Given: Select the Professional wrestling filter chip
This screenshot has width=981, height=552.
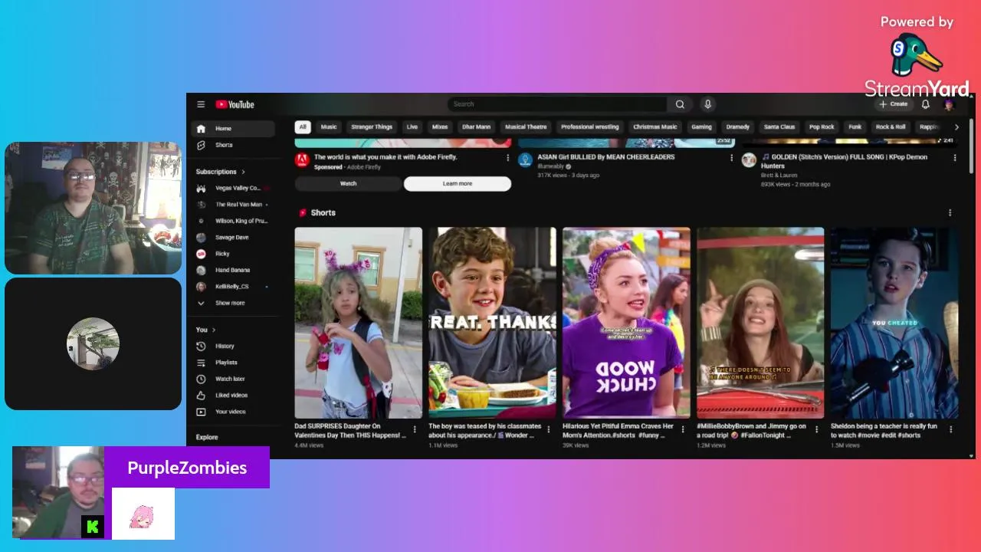Looking at the screenshot, I should 590,127.
